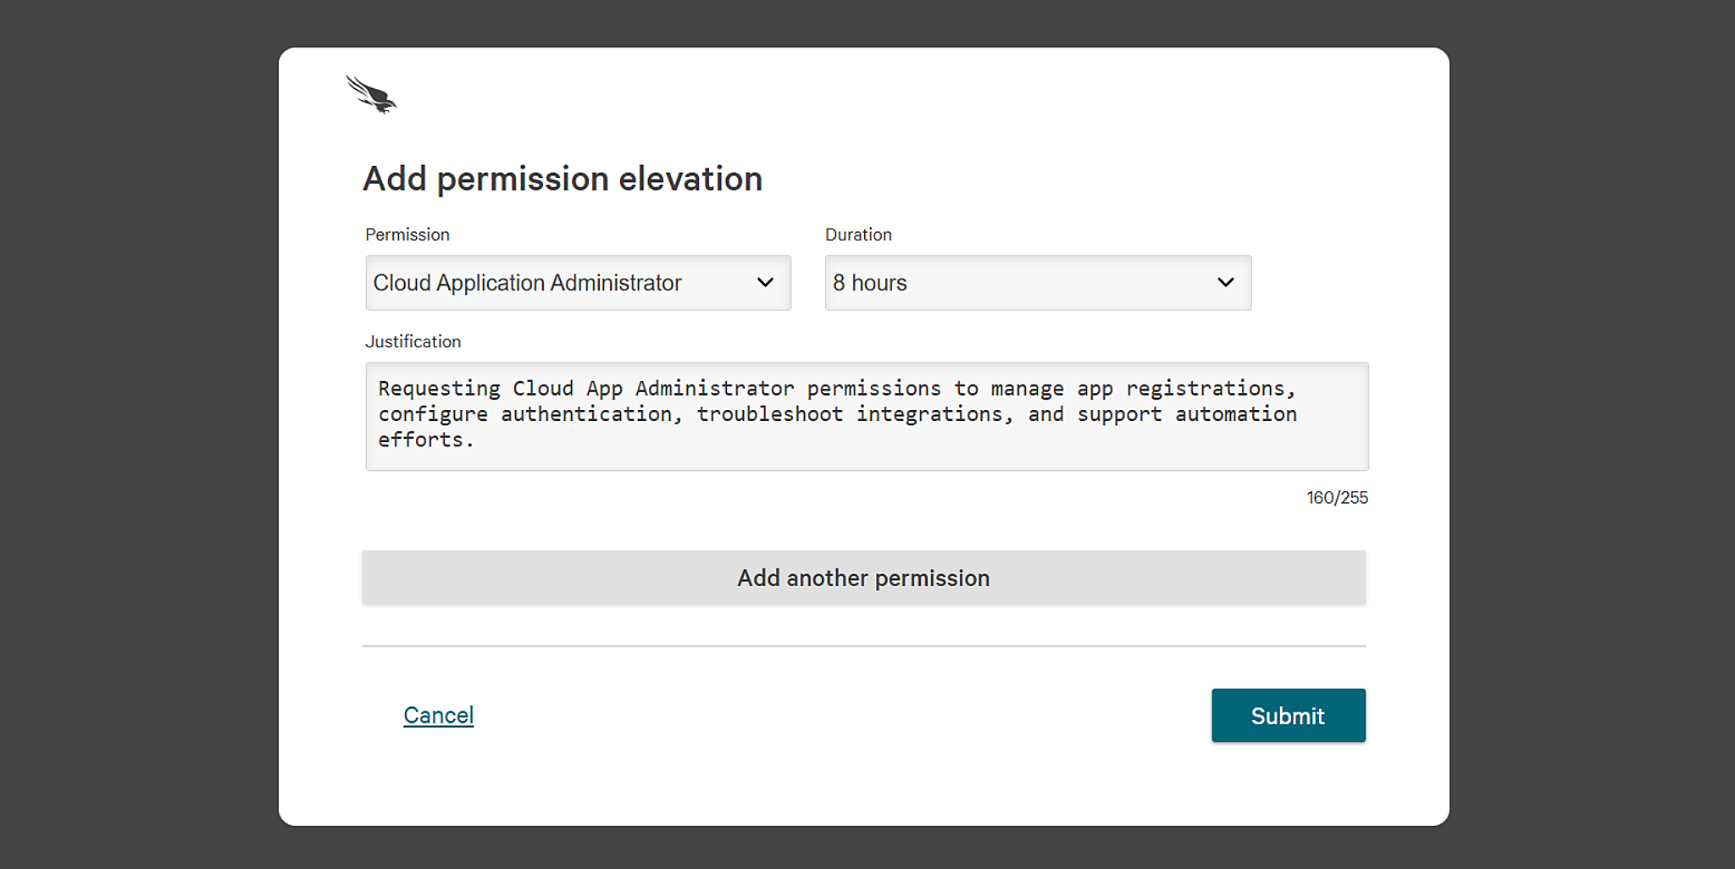Click the falcon logo icon
This screenshot has width=1735, height=869.
point(371,94)
